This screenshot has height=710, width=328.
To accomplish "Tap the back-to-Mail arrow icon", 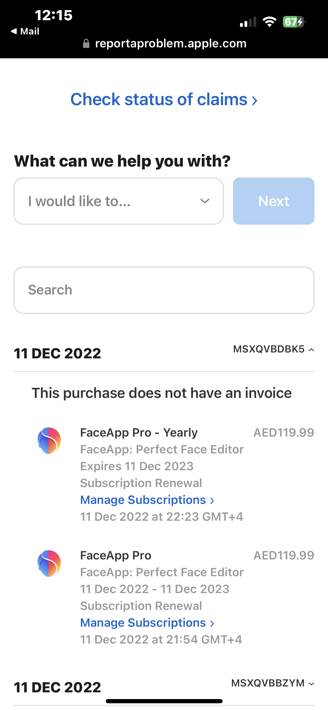I will coord(14,31).
